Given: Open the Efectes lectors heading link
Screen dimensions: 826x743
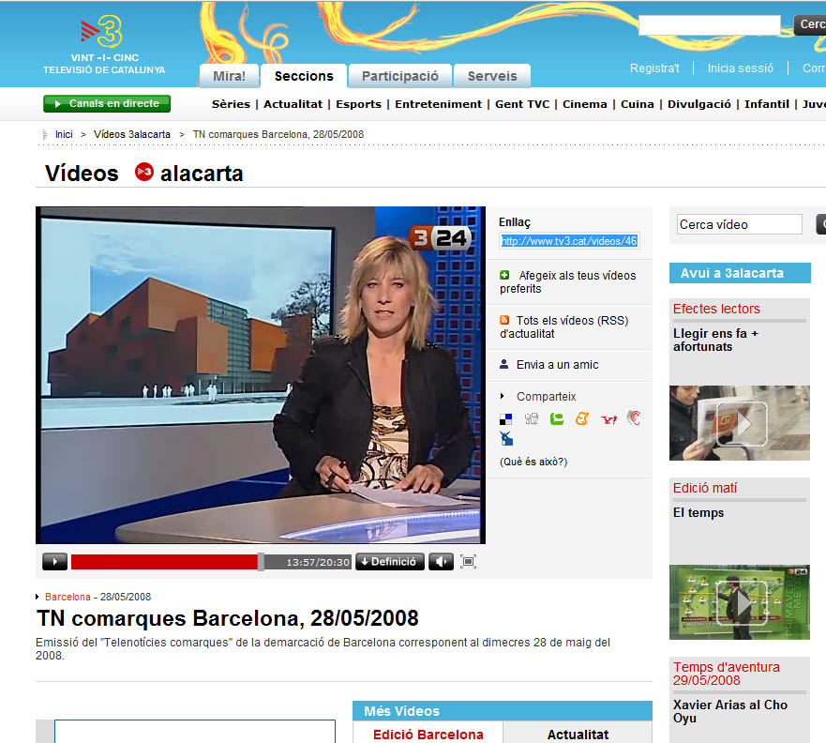Looking at the screenshot, I should (x=716, y=309).
